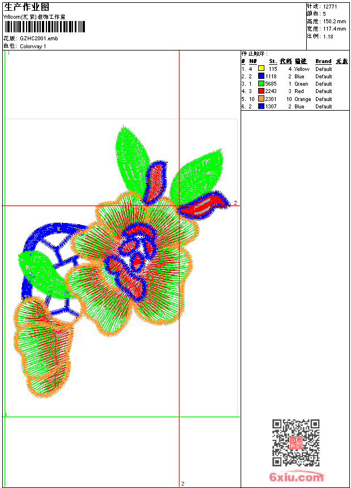Click 'Blue' description in row 6

299,107
